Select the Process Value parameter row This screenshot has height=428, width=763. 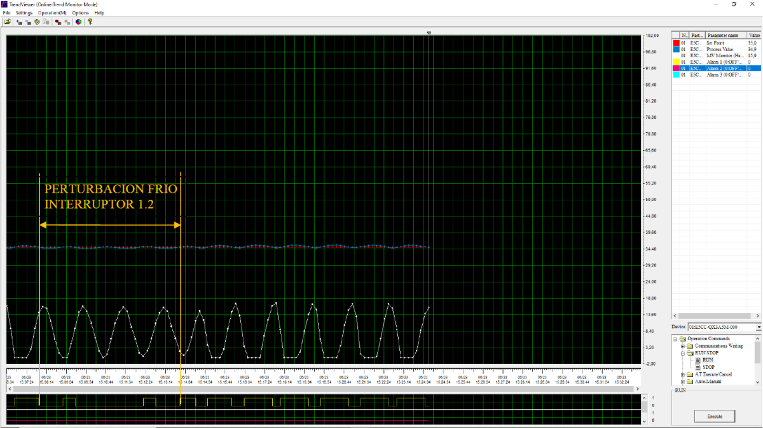tap(717, 49)
